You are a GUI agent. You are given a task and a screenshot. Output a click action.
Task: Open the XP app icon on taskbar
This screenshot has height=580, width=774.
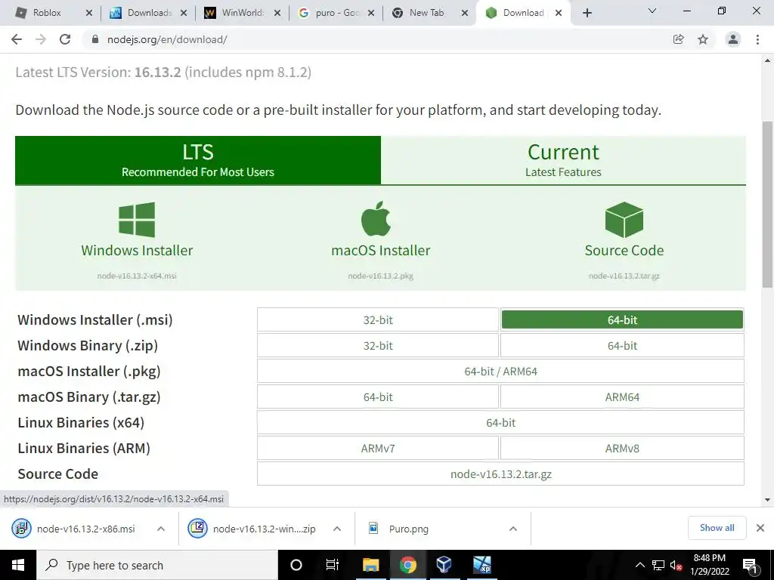coord(482,565)
